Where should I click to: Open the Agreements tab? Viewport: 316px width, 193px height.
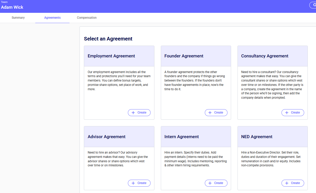(x=52, y=18)
